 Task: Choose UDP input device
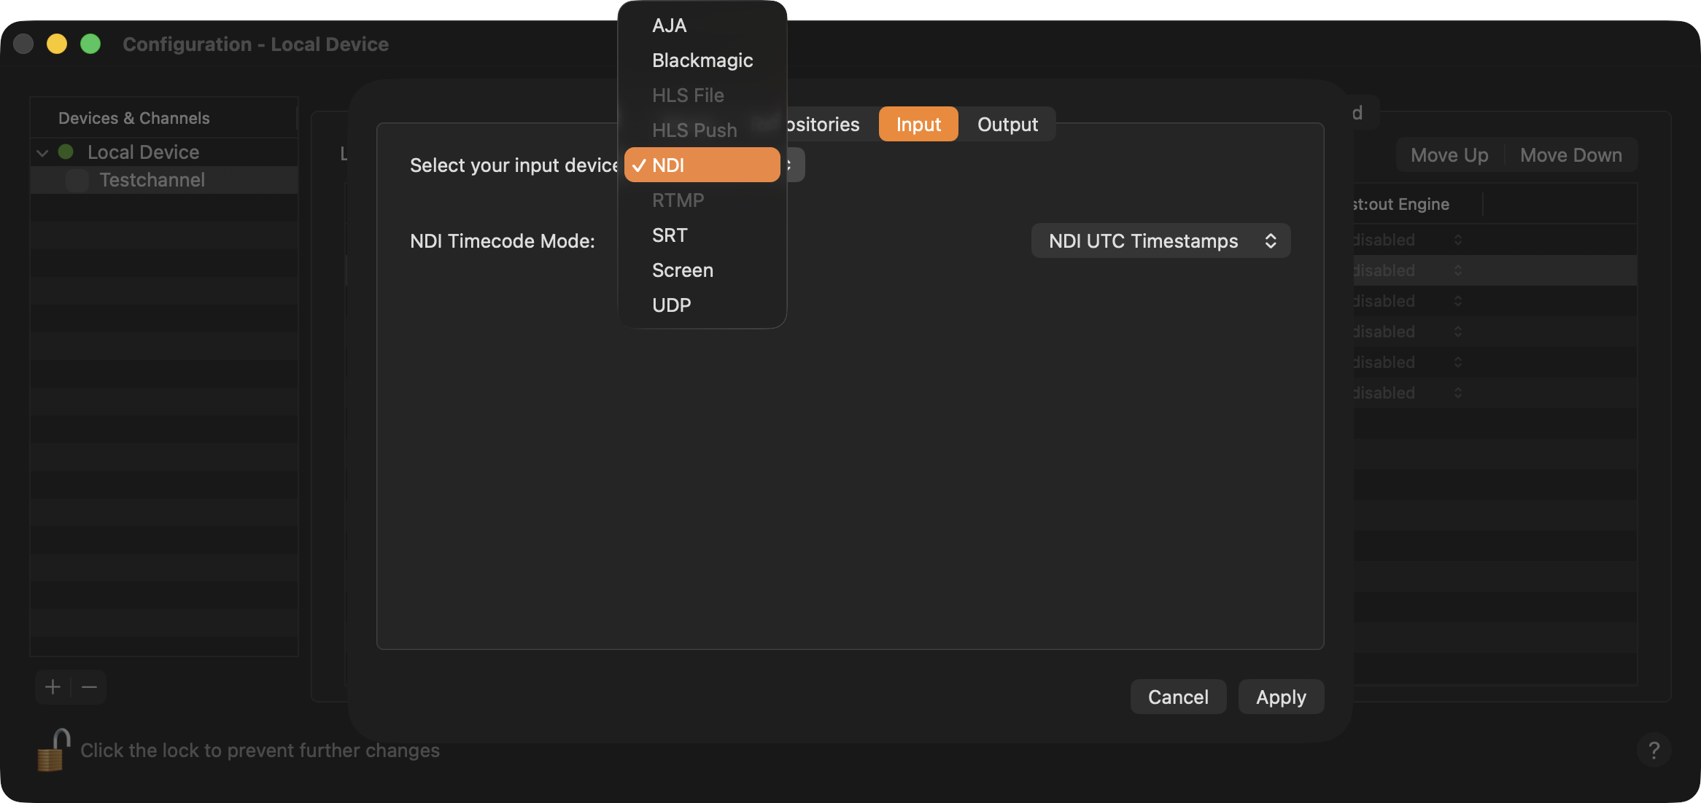coord(702,305)
